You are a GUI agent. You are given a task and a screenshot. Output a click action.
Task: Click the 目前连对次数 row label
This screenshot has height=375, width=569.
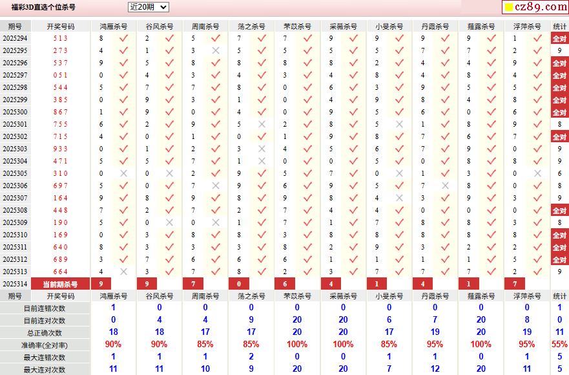(x=45, y=321)
